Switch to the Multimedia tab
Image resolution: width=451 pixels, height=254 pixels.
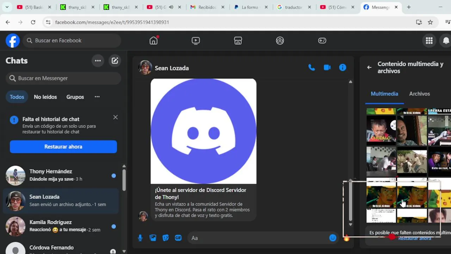click(x=384, y=94)
